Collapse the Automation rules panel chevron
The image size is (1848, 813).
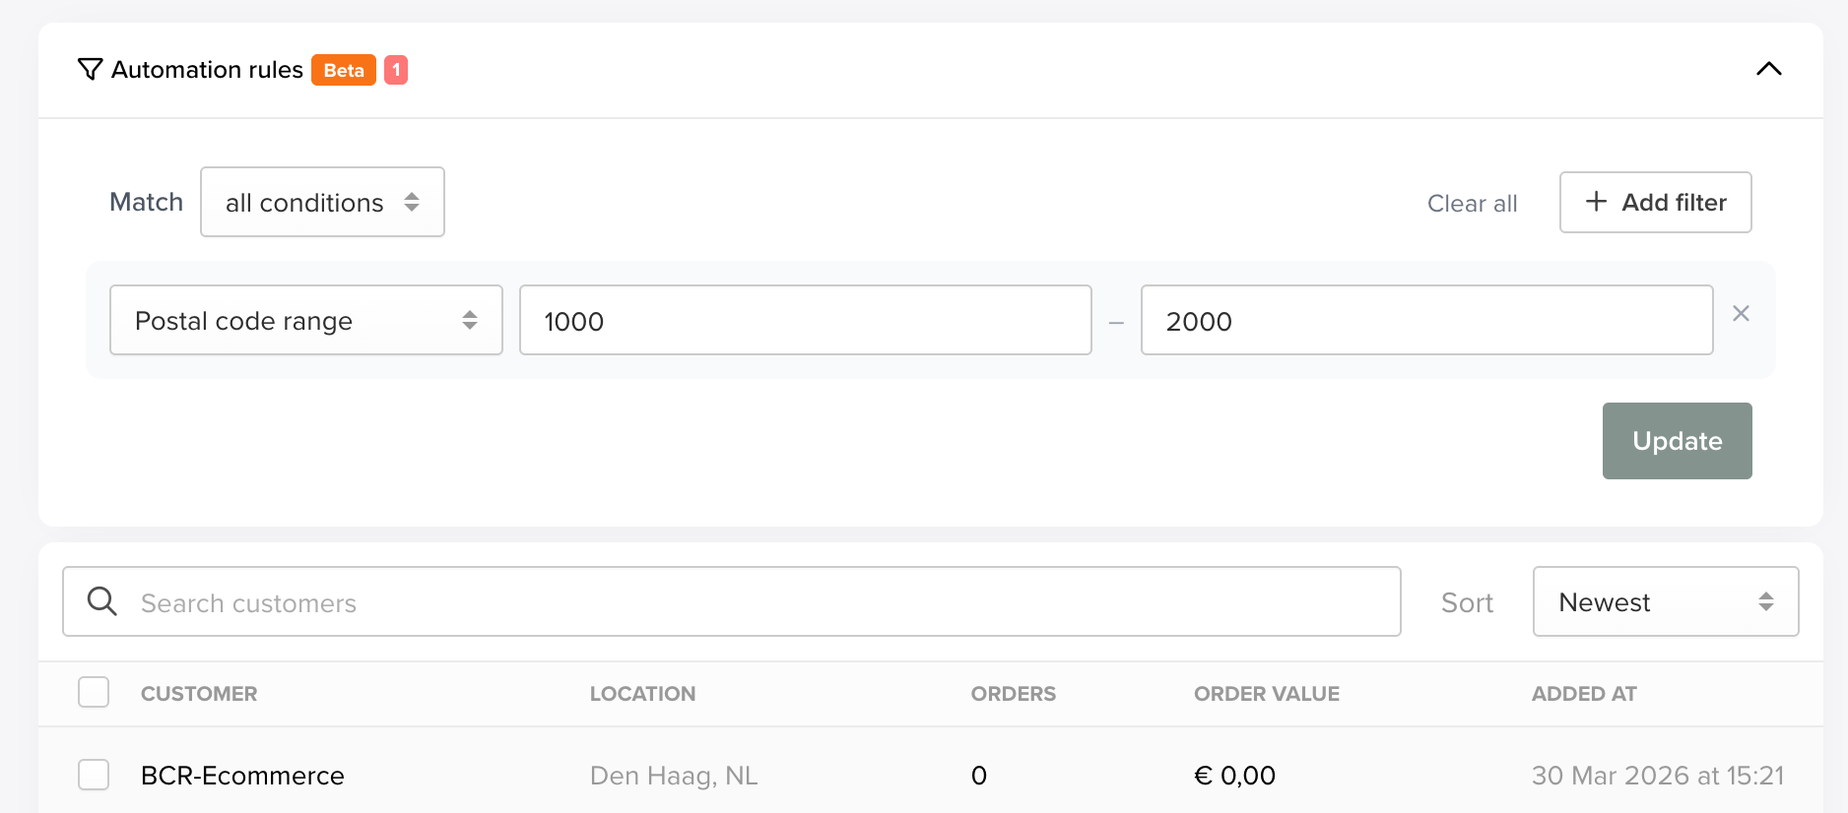tap(1769, 69)
